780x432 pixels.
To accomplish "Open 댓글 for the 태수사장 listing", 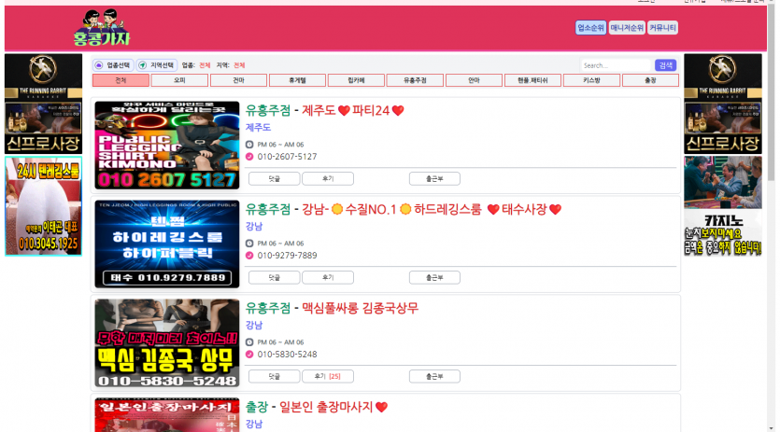I will pyautogui.click(x=274, y=278).
